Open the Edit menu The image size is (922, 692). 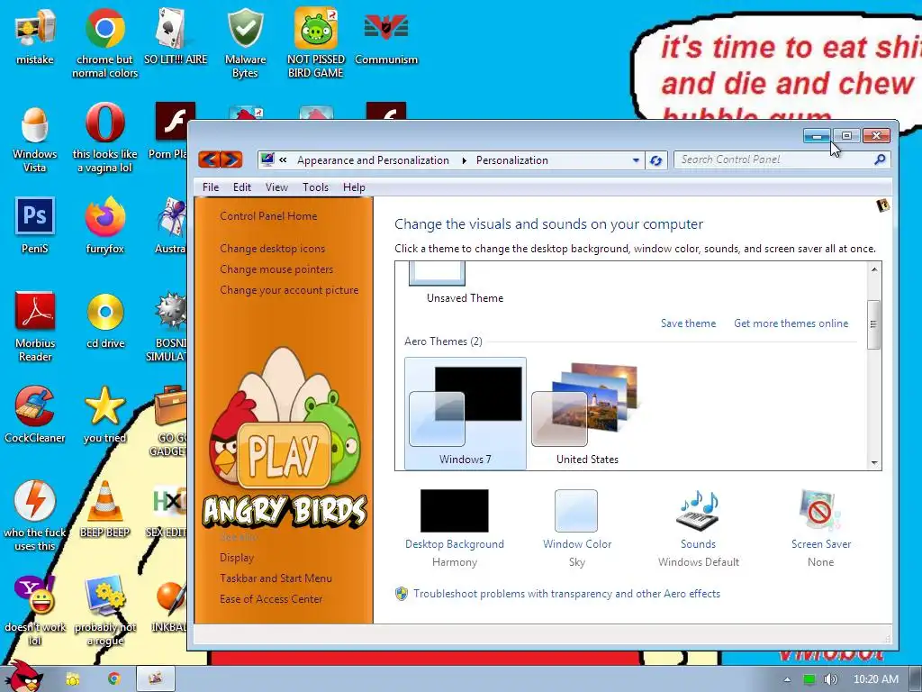pos(241,187)
